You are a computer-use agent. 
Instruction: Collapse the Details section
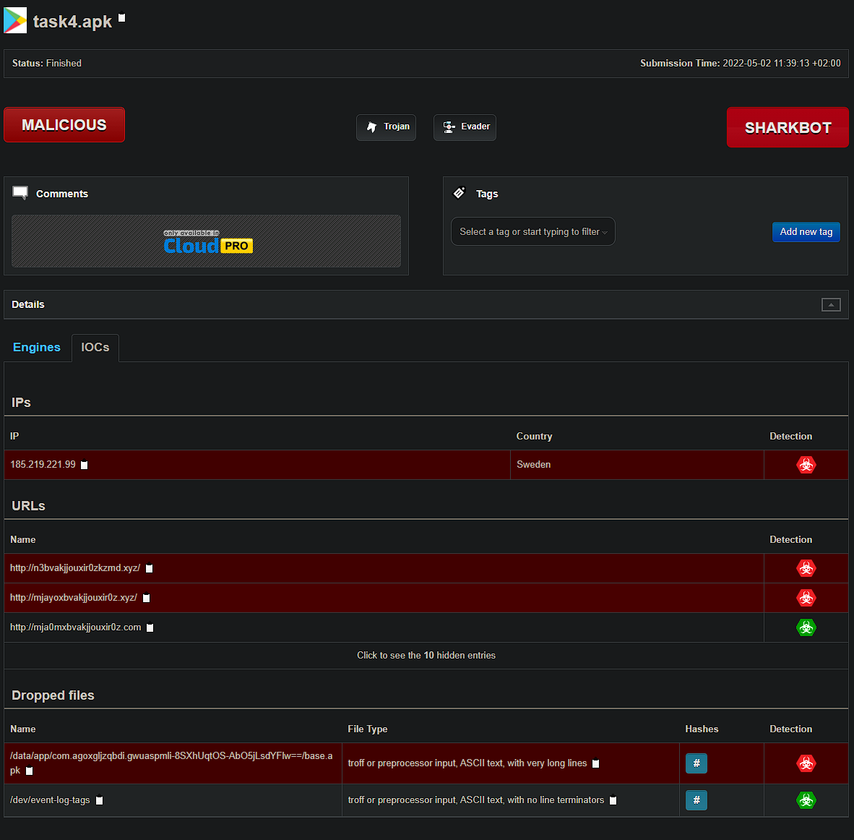(x=831, y=305)
